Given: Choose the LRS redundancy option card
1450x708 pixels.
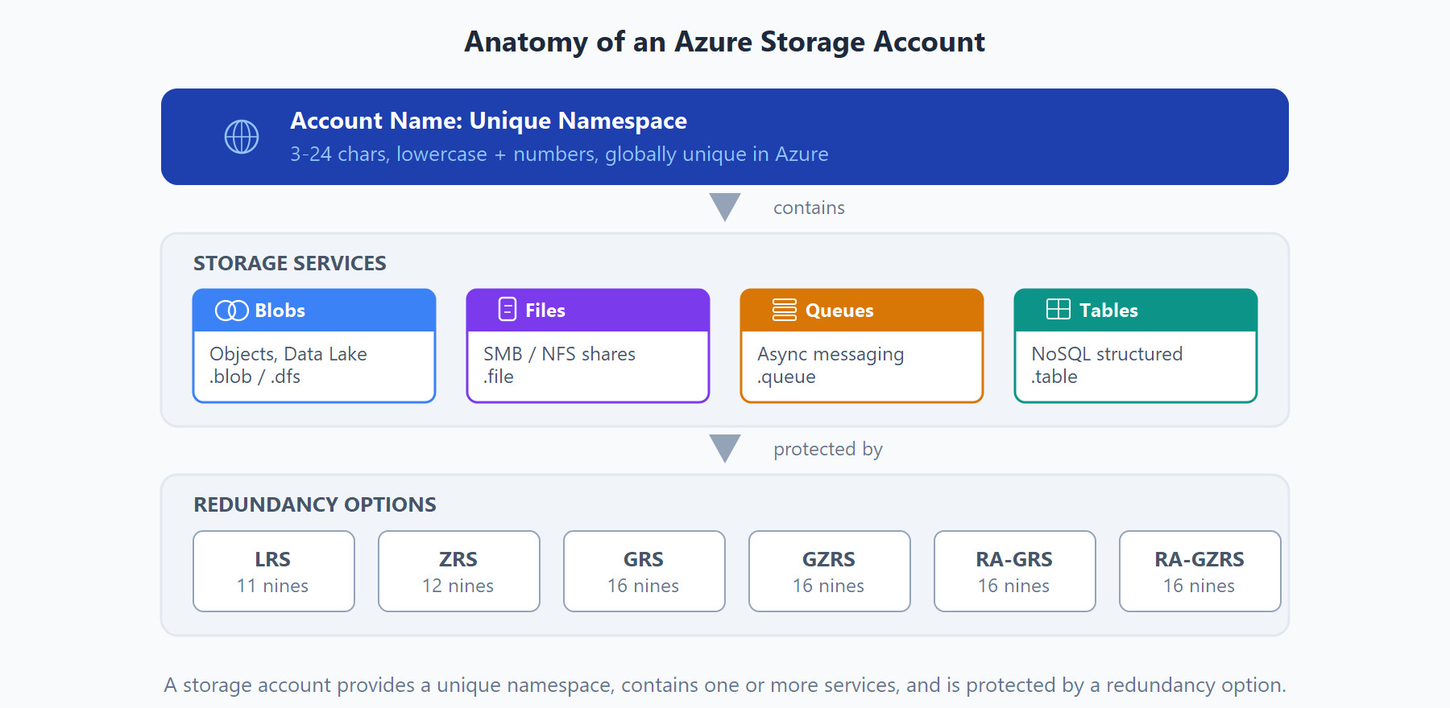Looking at the screenshot, I should click(274, 571).
